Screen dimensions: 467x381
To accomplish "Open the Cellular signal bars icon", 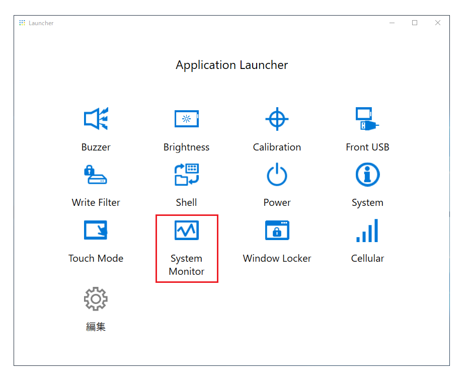I will (x=367, y=231).
